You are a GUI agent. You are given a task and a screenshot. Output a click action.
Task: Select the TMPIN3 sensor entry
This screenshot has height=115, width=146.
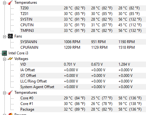click(83, 31)
